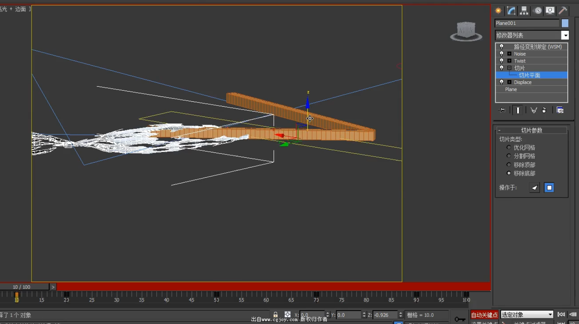Open the Create command panel tab

(x=498, y=11)
